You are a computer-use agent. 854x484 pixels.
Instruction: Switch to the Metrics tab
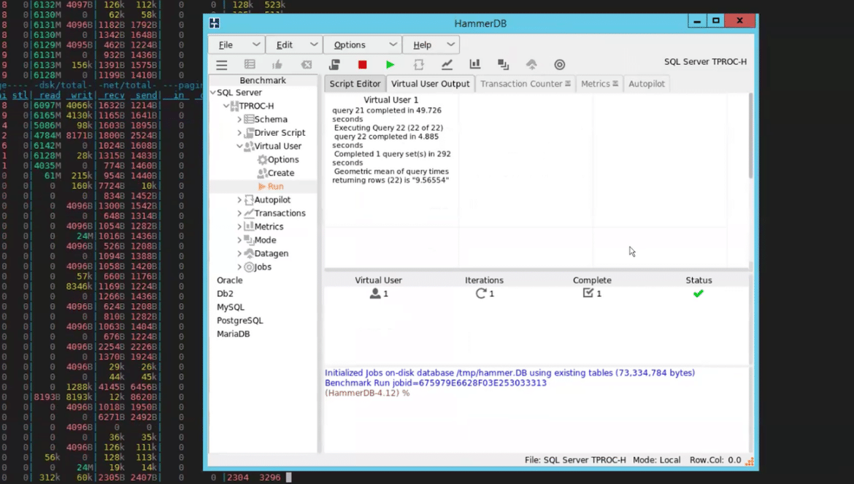point(599,84)
